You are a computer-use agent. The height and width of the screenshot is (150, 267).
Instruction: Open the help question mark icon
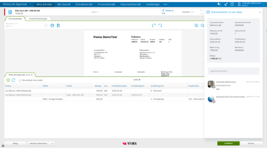pos(232,4)
